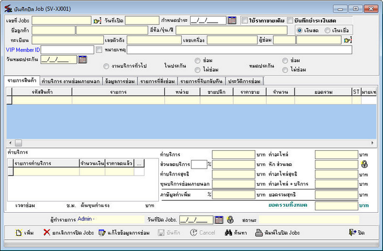Select ซ่อม radio under หมดประกัน
The image size is (383, 251).
click(285, 60)
